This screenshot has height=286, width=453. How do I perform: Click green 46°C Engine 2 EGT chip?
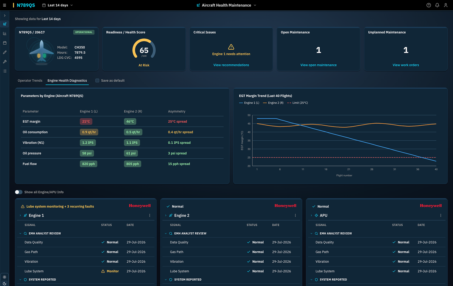click(x=130, y=121)
